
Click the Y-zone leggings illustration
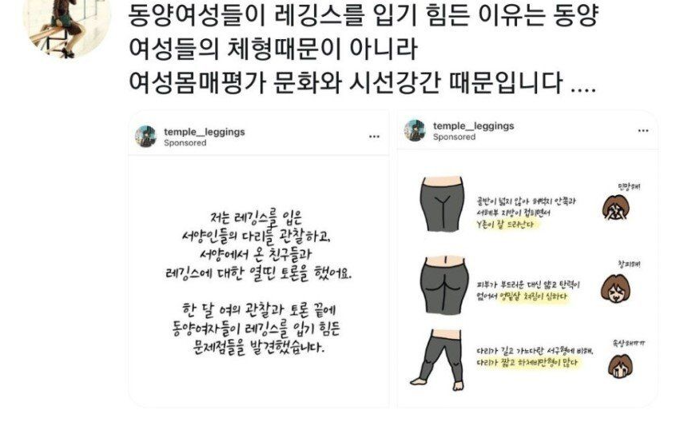point(441,204)
